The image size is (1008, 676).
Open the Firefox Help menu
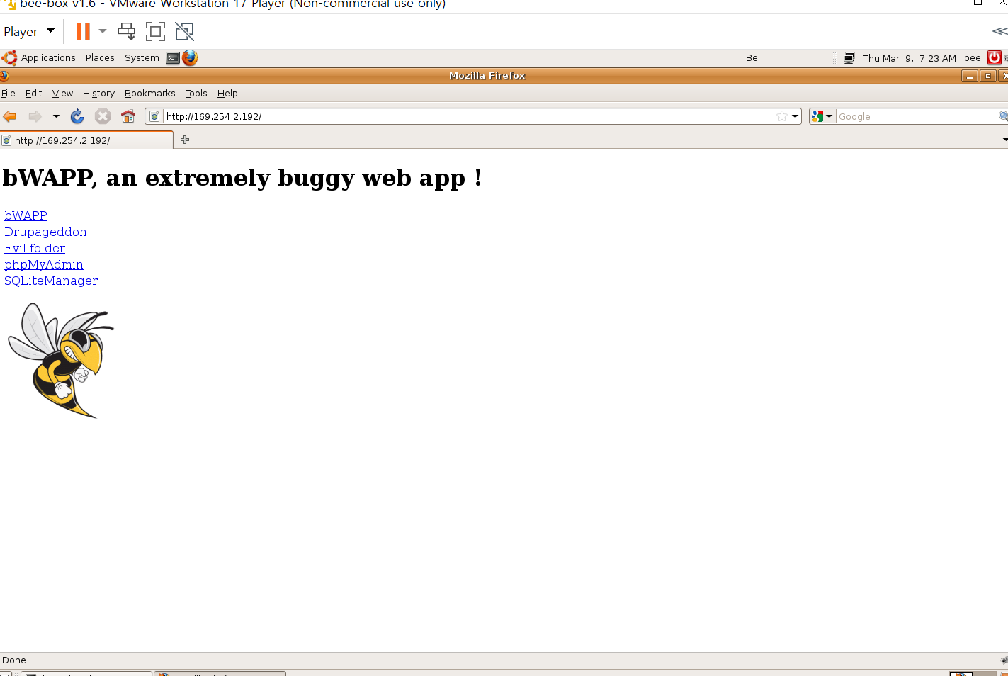227,93
